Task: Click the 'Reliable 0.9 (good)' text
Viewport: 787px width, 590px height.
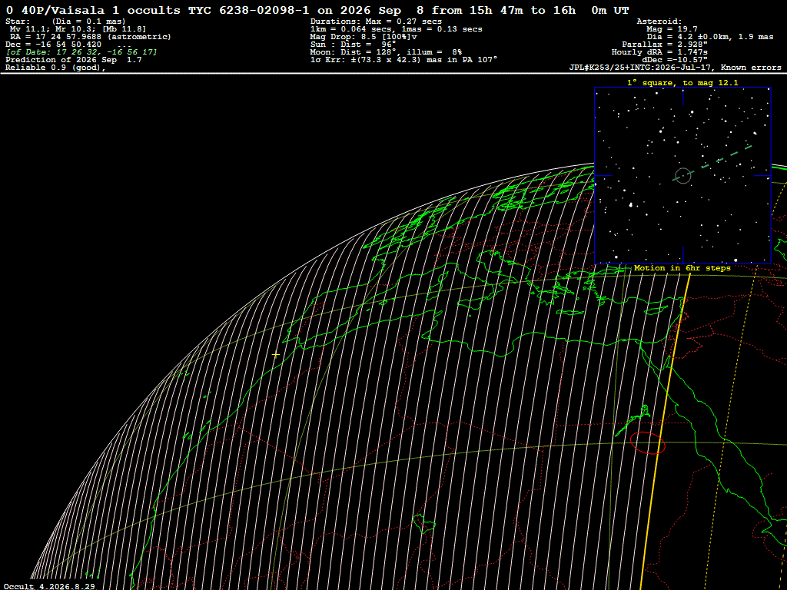Action: (x=55, y=68)
